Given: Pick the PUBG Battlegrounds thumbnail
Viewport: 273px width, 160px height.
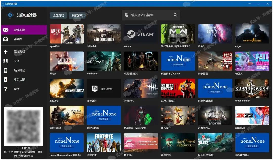Looking at the screenshot, I should pos(104,34).
